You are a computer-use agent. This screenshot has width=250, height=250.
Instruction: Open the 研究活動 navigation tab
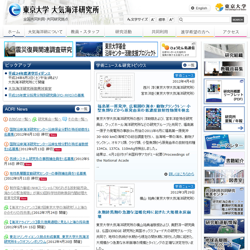coord(123,32)
